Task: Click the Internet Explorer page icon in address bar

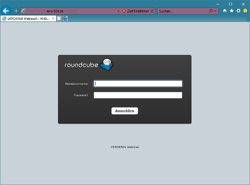Action: [x=23, y=11]
